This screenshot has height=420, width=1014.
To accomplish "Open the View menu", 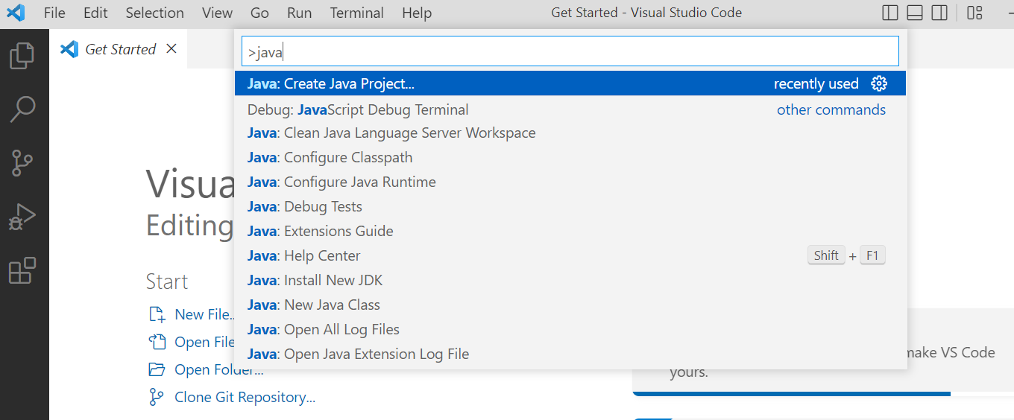I will tap(217, 13).
